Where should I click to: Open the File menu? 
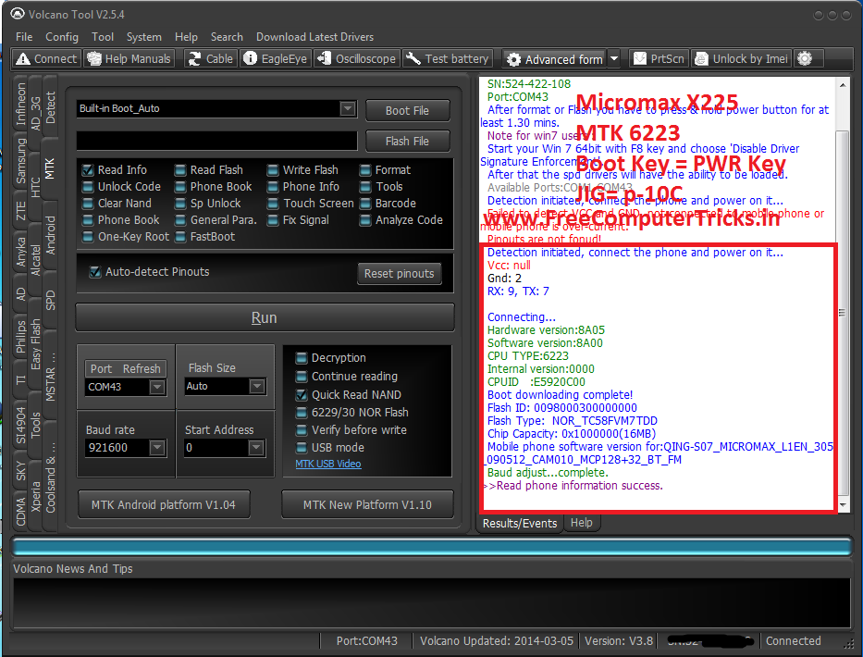[x=24, y=37]
